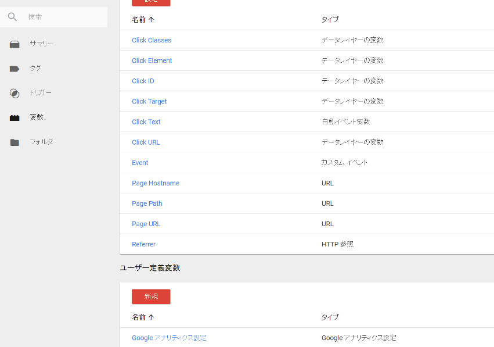Screen dimensions: 494x347
Task: Open the Click Target variable
Action: (149, 102)
